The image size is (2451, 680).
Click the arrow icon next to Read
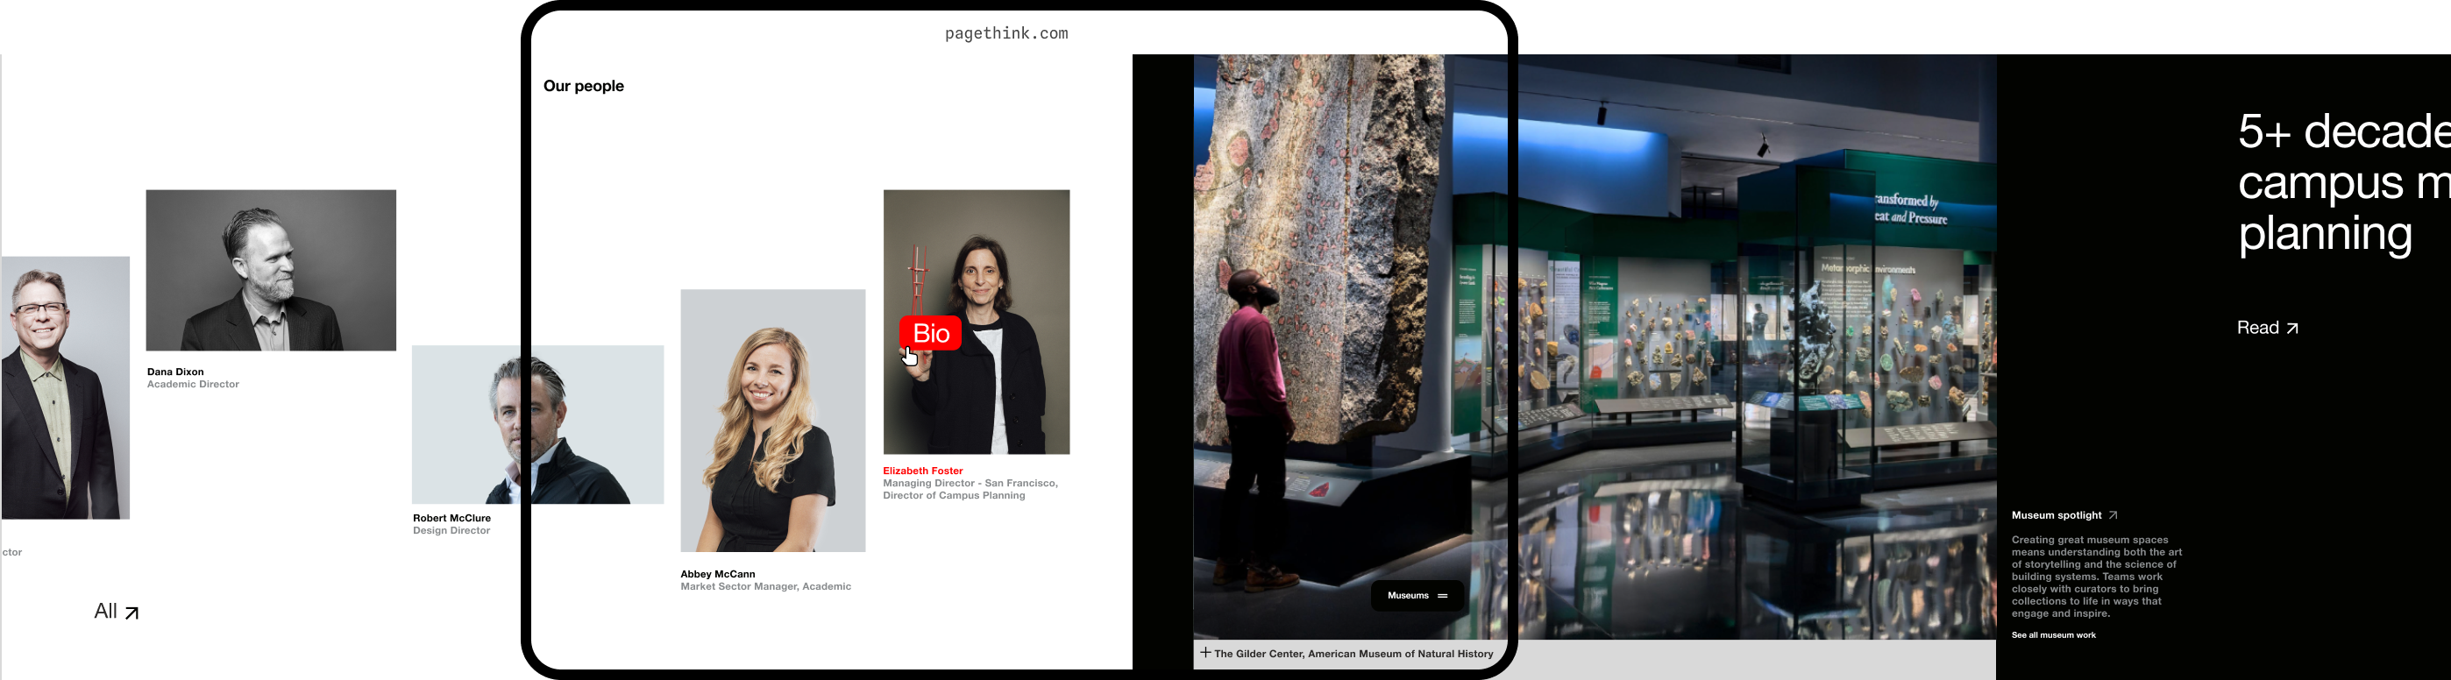[2292, 328]
